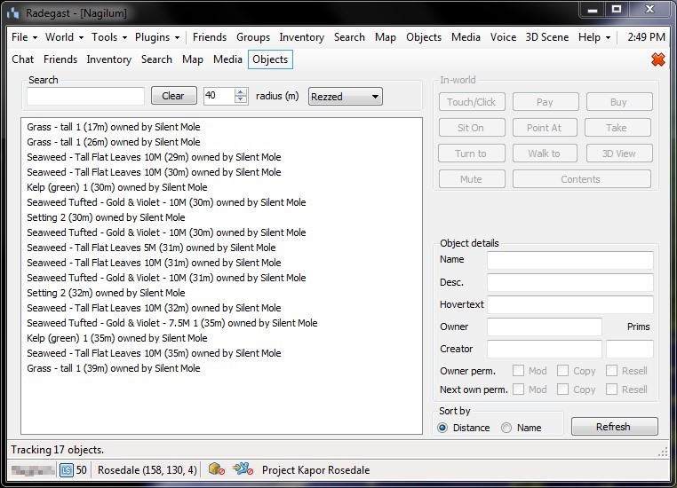The image size is (677, 488).
Task: Click the radius value field showing 40
Action: (219, 96)
